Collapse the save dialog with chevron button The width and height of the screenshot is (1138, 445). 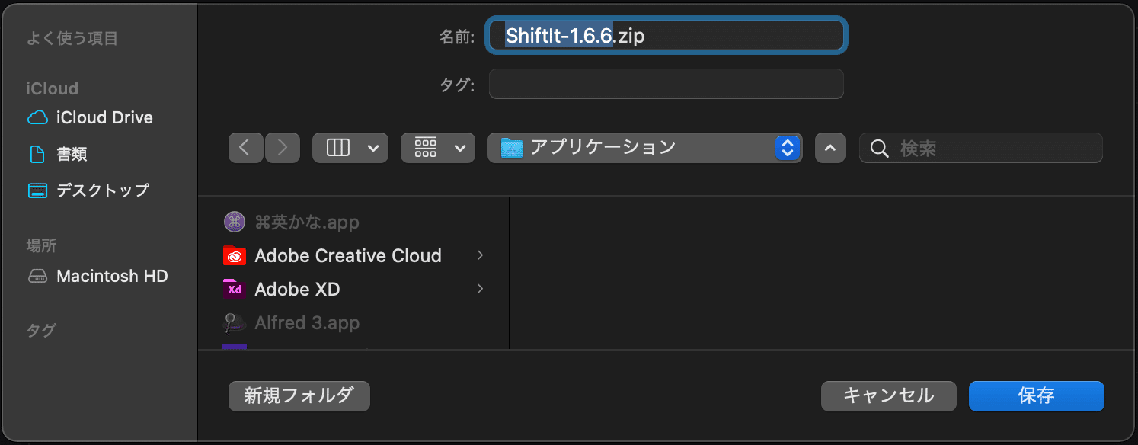(x=830, y=148)
